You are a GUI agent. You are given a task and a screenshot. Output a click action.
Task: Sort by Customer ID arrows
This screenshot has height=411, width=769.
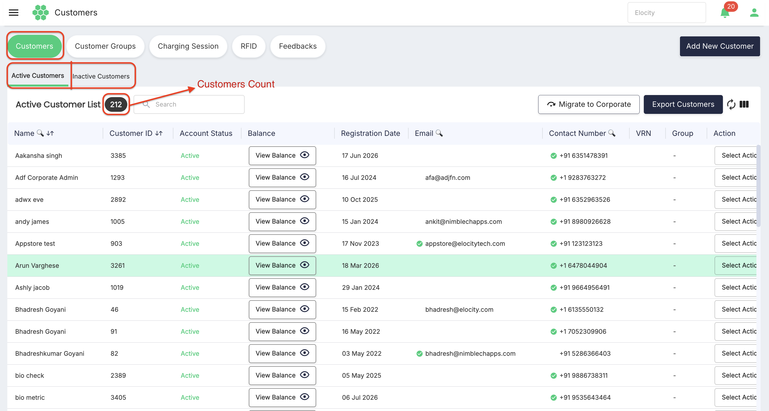coord(159,133)
